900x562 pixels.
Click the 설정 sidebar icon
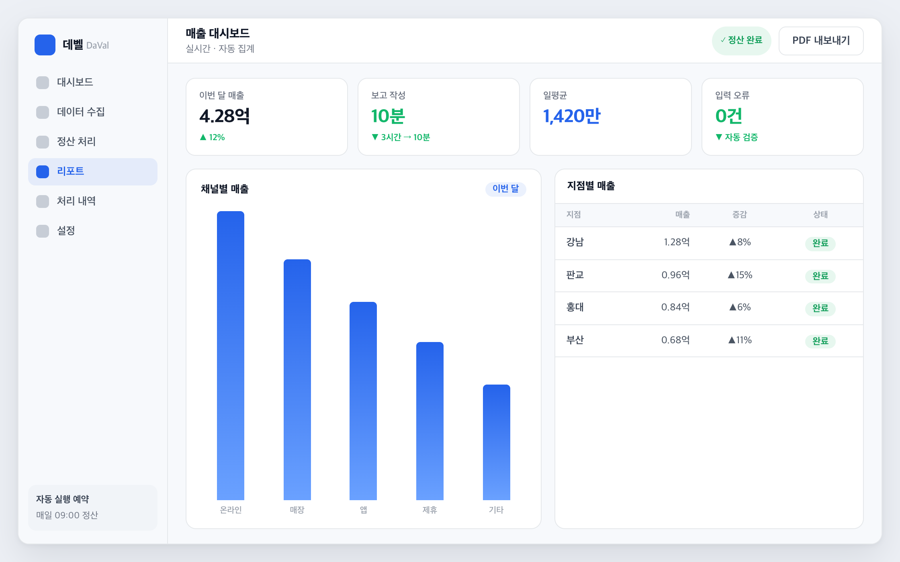click(43, 231)
